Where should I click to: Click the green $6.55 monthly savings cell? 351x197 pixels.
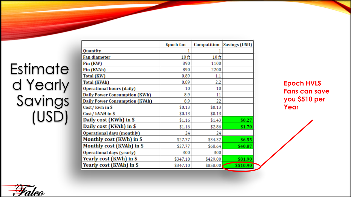click(x=238, y=139)
